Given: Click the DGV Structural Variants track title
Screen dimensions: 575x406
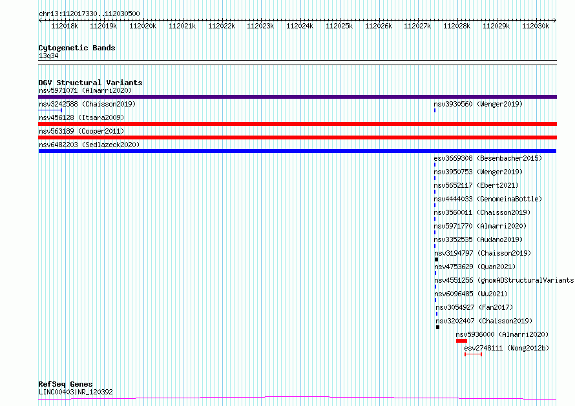Looking at the screenshot, I should pyautogui.click(x=90, y=83).
